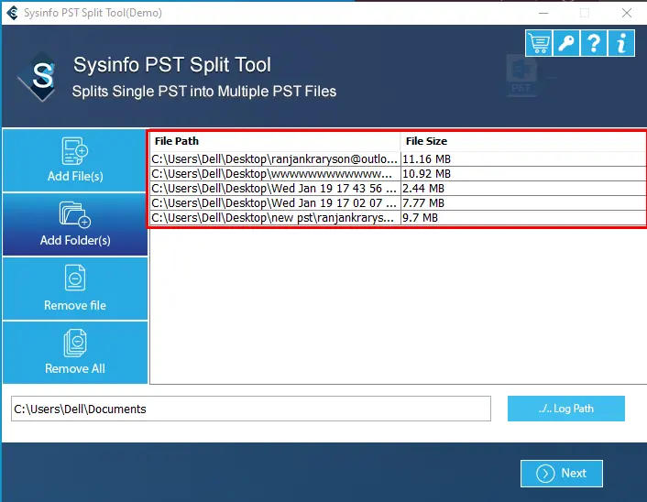Screen dimensions: 647x502
Task: Click the Sysinfo S logo in header
Action: (39, 77)
